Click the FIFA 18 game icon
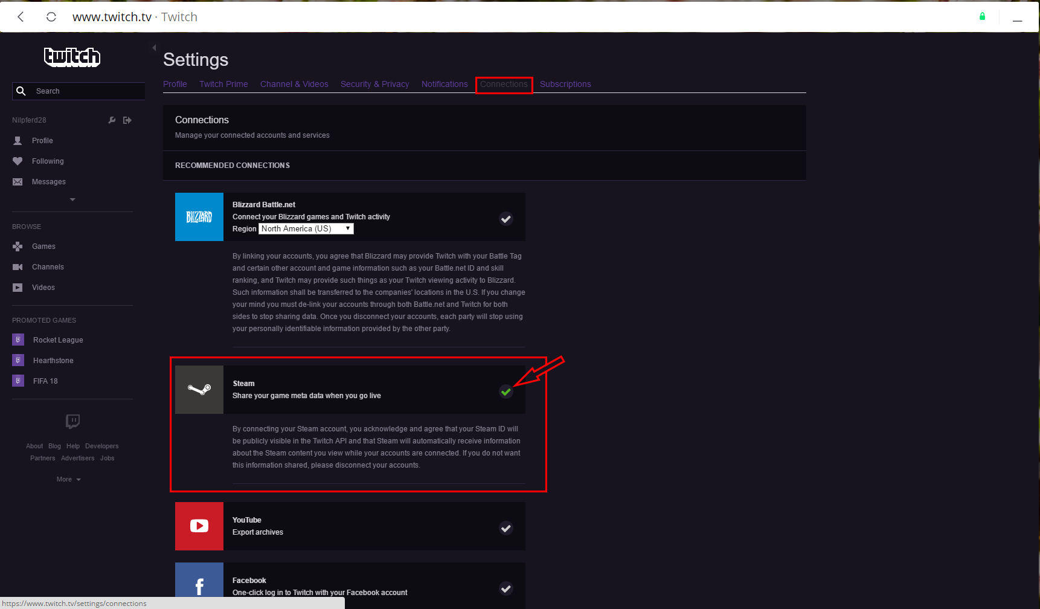Image resolution: width=1040 pixels, height=609 pixels. pyautogui.click(x=18, y=381)
